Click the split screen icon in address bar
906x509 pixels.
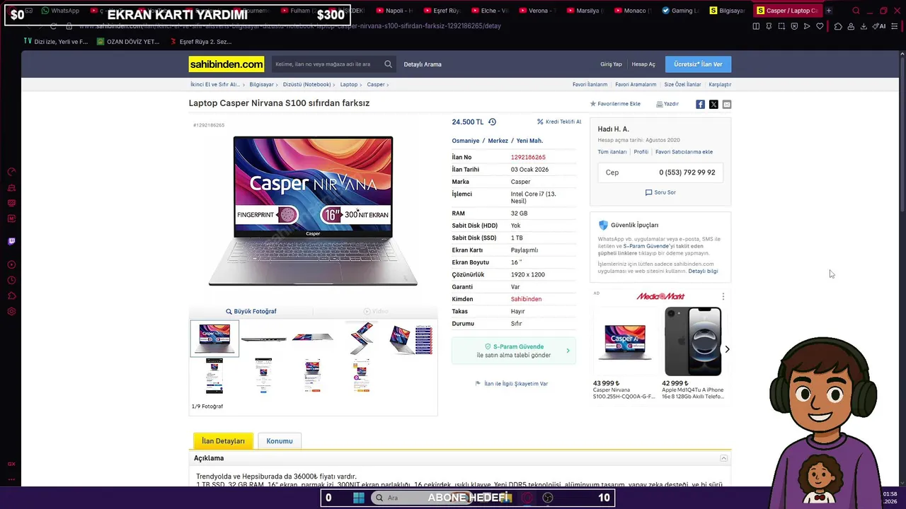[x=756, y=26]
